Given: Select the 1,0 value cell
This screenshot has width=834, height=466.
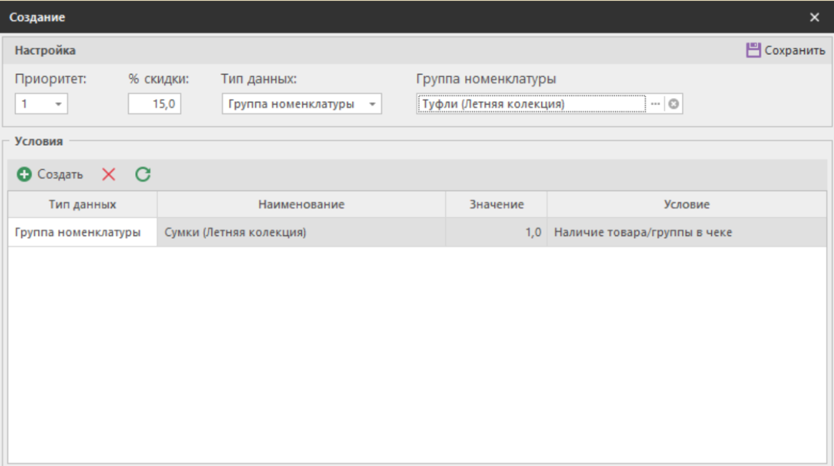Looking at the screenshot, I should pos(496,232).
